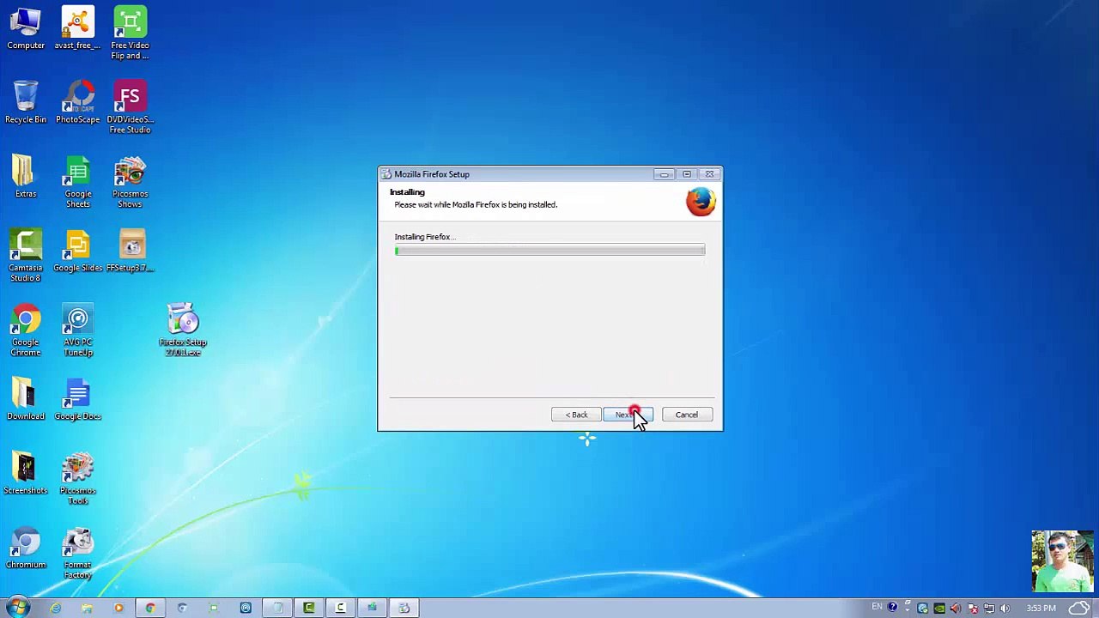Open the help question mark tray icon
The image size is (1099, 618).
click(x=892, y=608)
